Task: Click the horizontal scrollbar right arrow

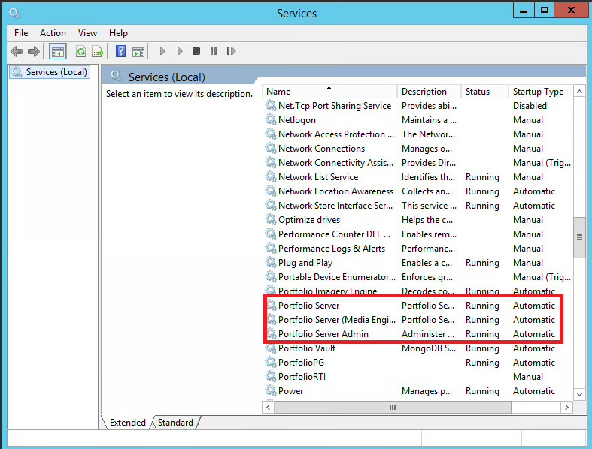Action: pos(566,407)
